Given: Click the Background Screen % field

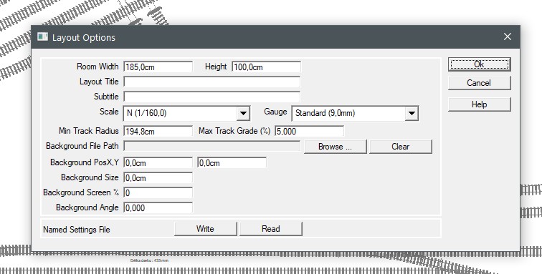Looking at the screenshot, I should [x=158, y=193].
